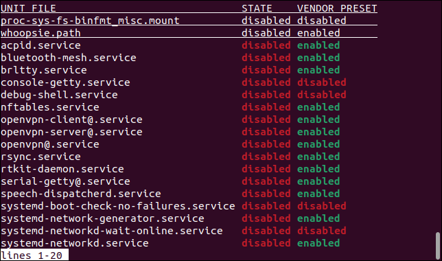The width and height of the screenshot is (442, 261).
Task: Click the rsync.service entry
Action: [40, 157]
